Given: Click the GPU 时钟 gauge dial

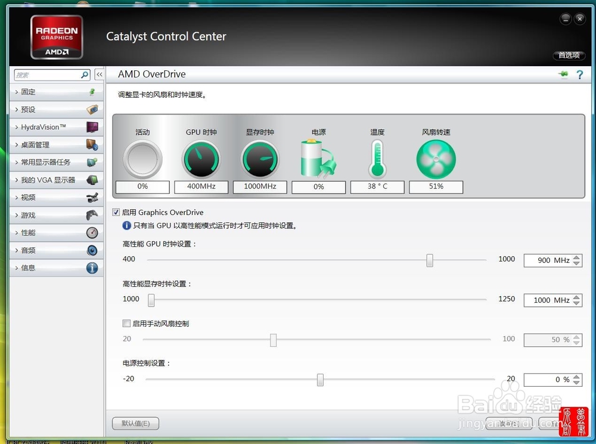Looking at the screenshot, I should point(201,159).
